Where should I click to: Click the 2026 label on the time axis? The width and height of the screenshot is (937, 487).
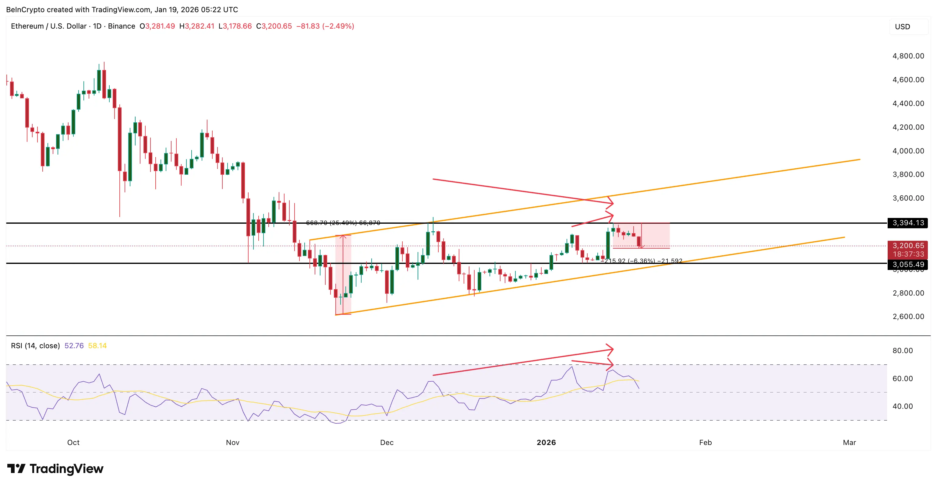coord(547,443)
